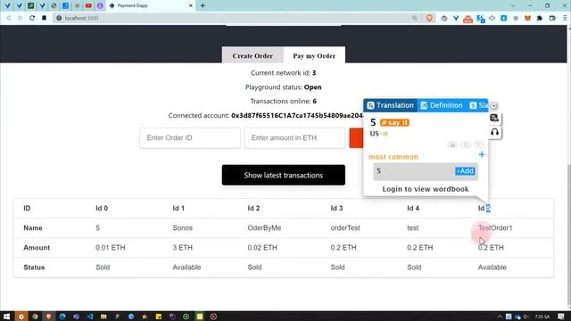
Task: Open the Brave Shields lion icon
Action: click(x=429, y=18)
